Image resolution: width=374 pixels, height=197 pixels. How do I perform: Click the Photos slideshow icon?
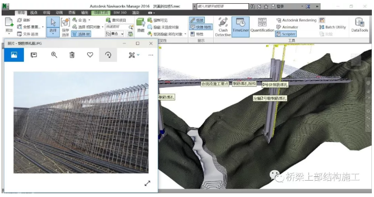tap(34, 55)
